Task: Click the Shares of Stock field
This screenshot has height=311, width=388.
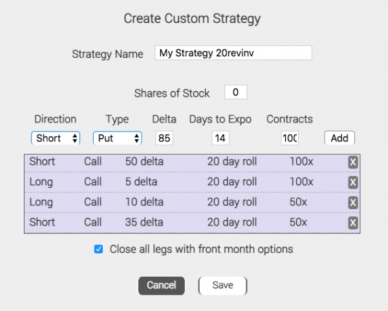Action: point(235,93)
